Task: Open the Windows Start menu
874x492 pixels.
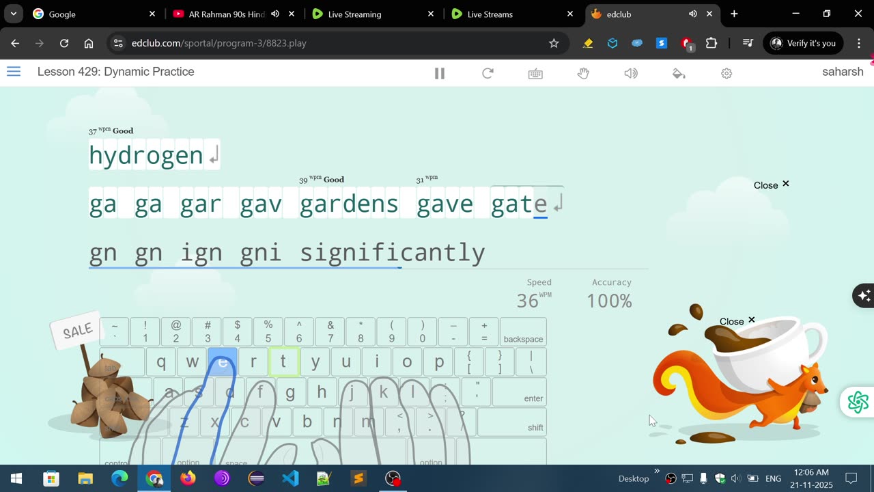Action: [16, 478]
